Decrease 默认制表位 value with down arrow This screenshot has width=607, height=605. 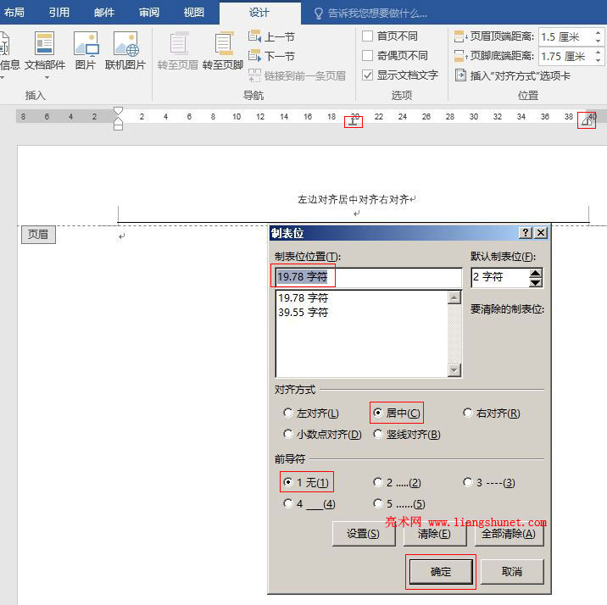point(536,282)
